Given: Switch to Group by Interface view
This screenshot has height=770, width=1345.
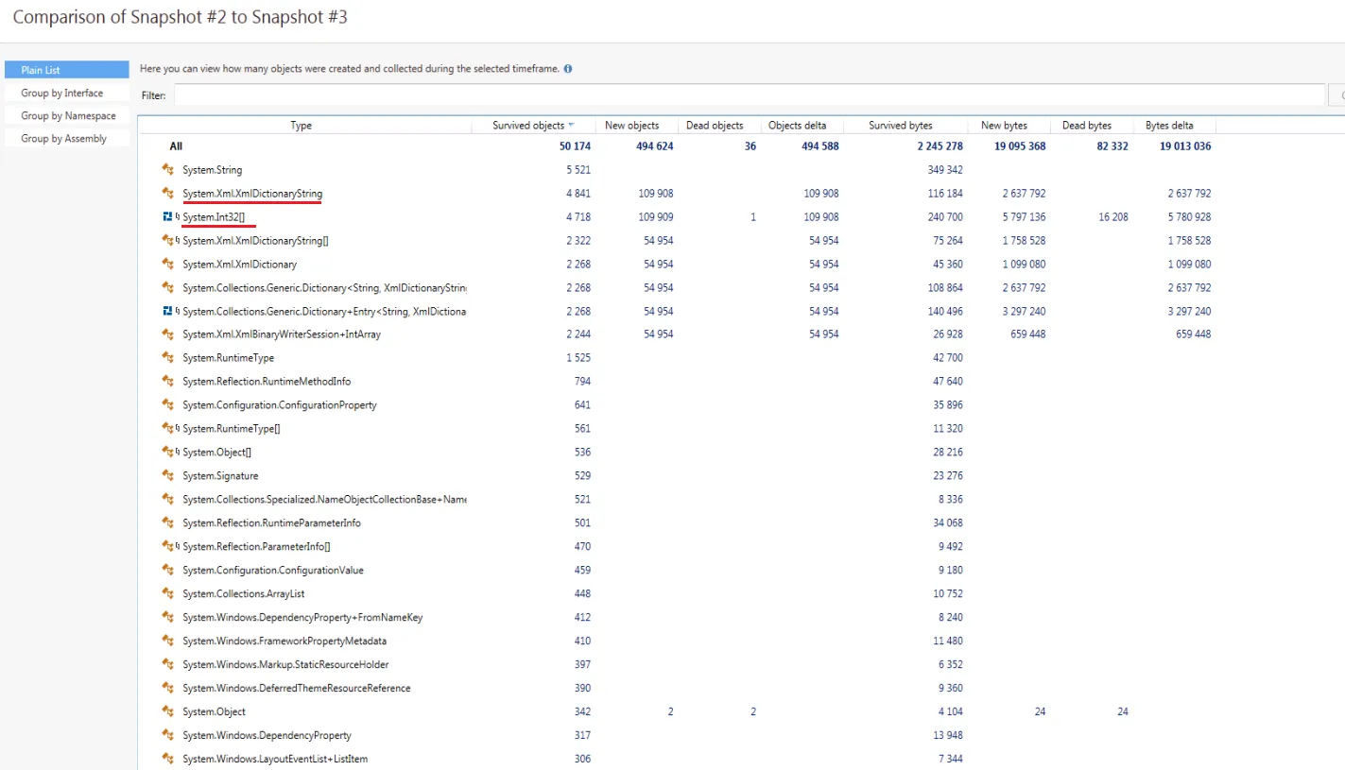Looking at the screenshot, I should click(x=66, y=93).
